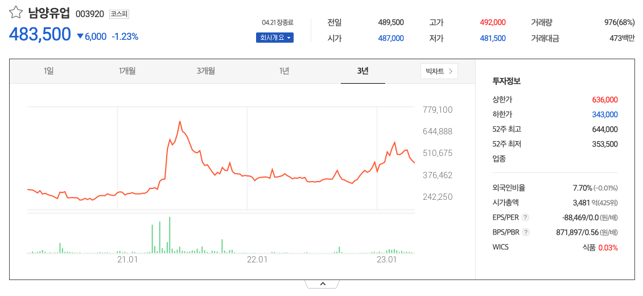Image resolution: width=643 pixels, height=296 pixels.
Task: Click the 업종 label in 투자정보
Action: tap(499, 159)
